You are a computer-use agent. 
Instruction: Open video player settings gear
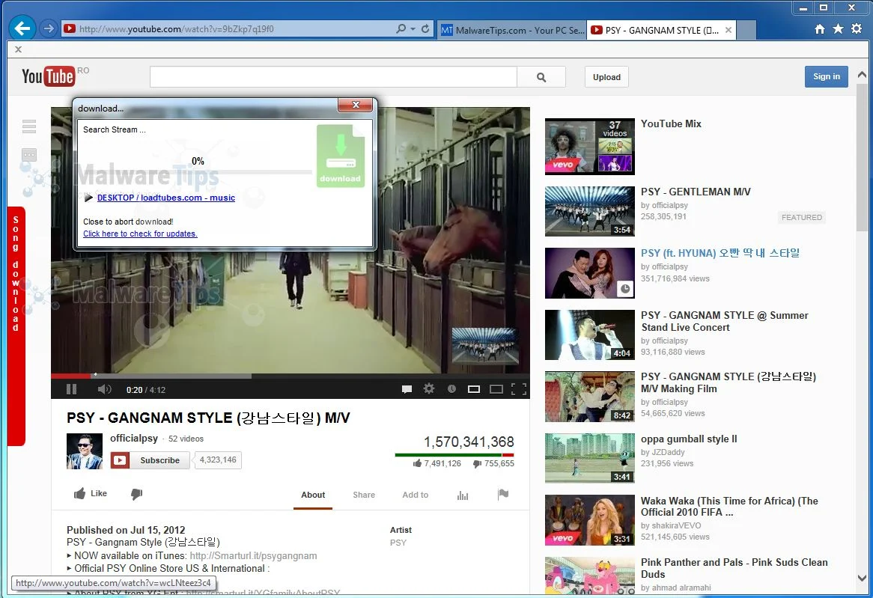click(x=429, y=388)
